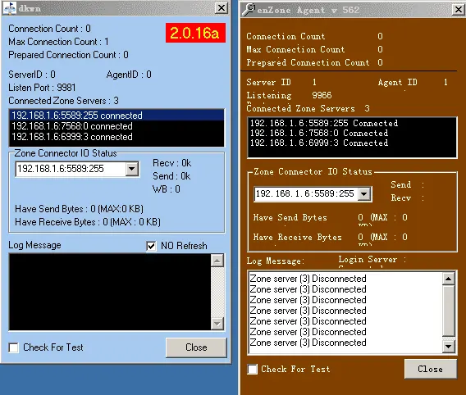Expand the 192.168.1.6:5589:255 combo in Agent

[364, 194]
